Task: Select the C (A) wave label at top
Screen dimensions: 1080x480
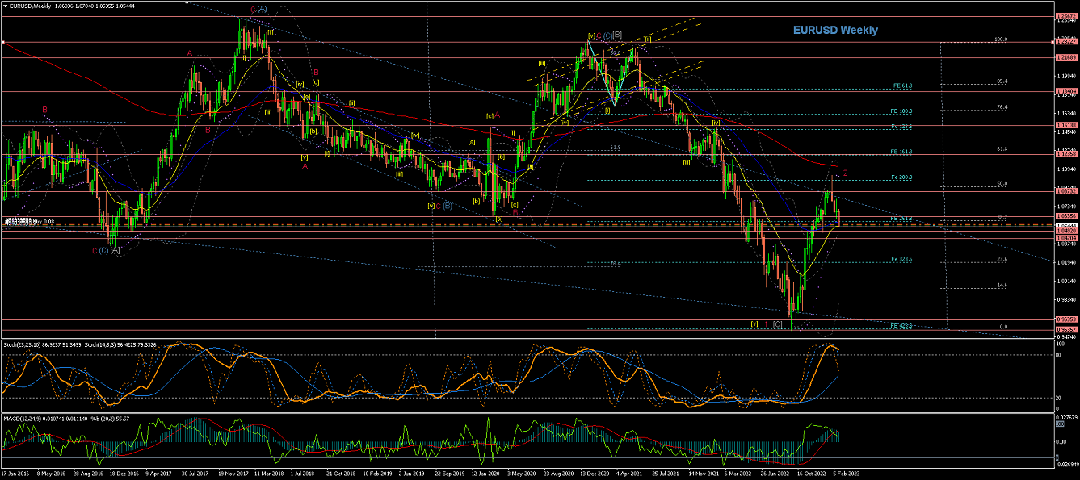Action: [259, 10]
